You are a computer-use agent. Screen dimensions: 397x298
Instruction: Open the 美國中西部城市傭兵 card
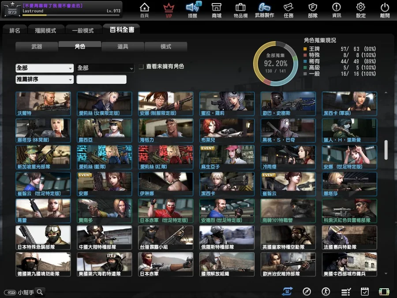[349, 264]
